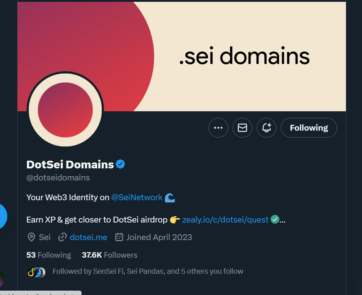The height and width of the screenshot is (295, 362).
Task: Open 'Followed by SenSei Fi, Sei Pandas' list
Action: pyautogui.click(x=148, y=272)
